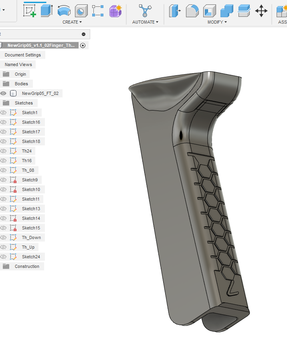Select the Construction folder

point(27,267)
